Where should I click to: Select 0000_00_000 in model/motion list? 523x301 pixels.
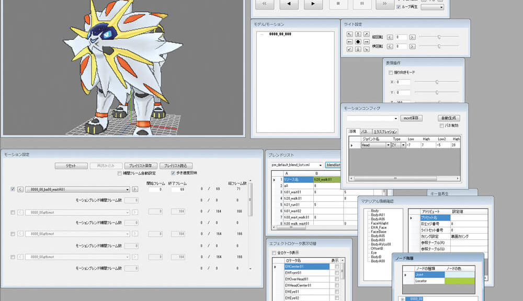point(280,34)
